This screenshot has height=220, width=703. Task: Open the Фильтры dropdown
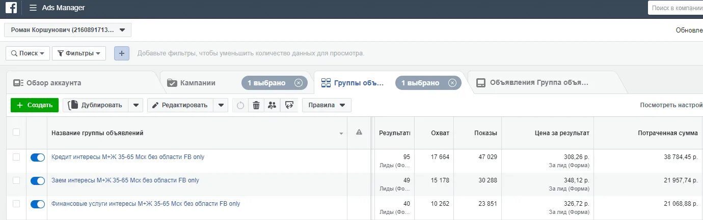pyautogui.click(x=79, y=53)
